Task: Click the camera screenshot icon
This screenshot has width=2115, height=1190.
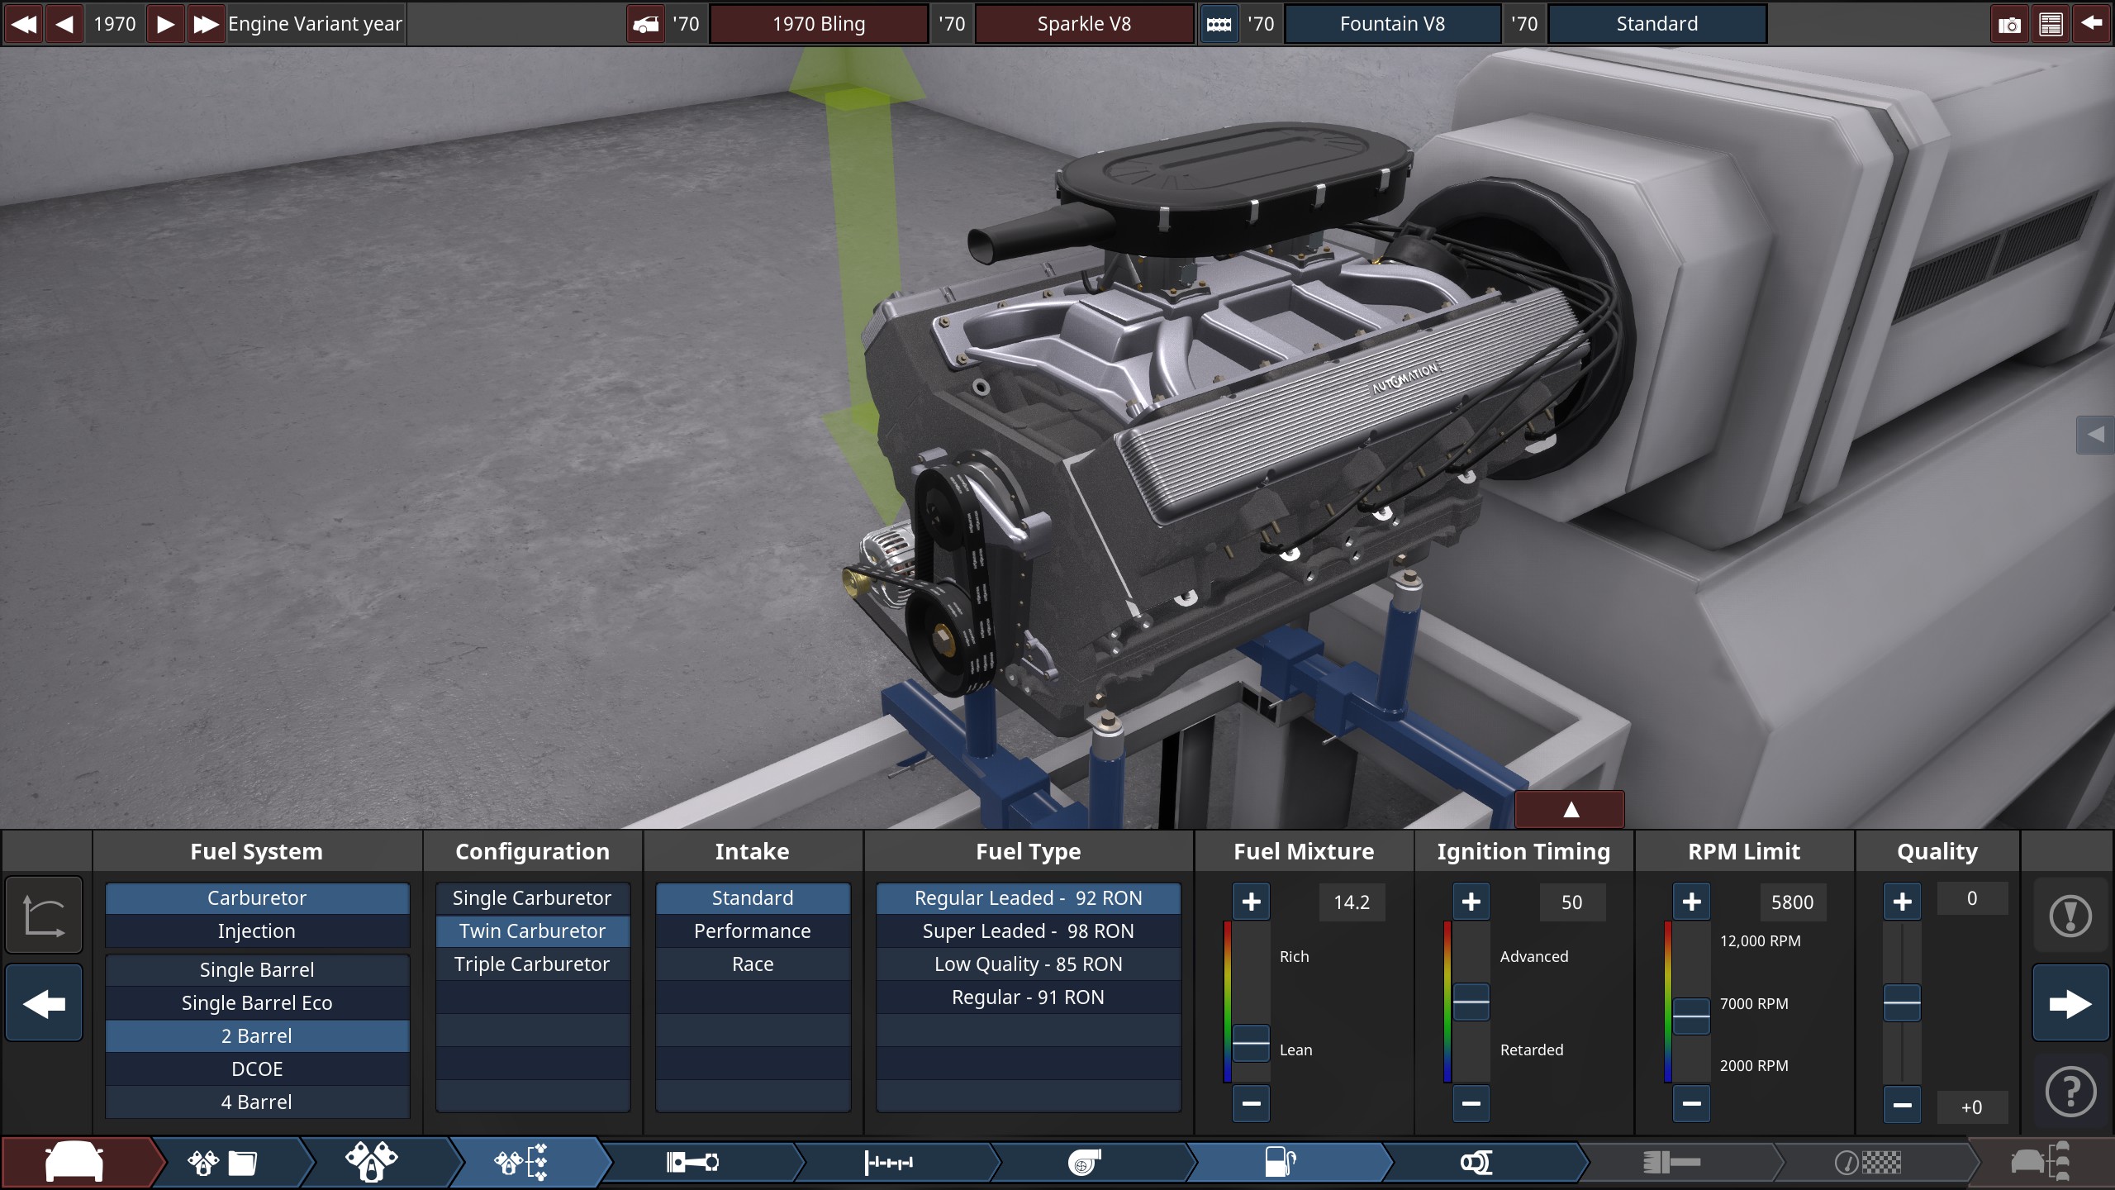Action: (2009, 24)
